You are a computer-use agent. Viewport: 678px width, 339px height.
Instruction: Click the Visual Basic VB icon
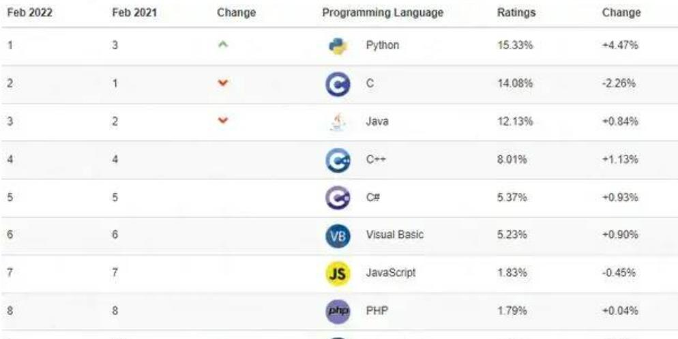[x=338, y=236]
